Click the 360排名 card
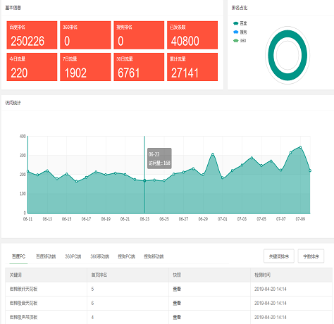Screen dimensions: 334x324 (x=85, y=35)
